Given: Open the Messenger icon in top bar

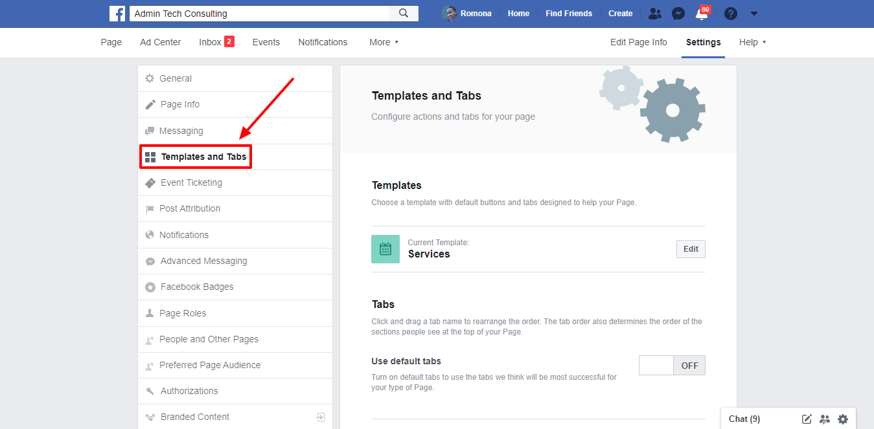Looking at the screenshot, I should coord(678,13).
